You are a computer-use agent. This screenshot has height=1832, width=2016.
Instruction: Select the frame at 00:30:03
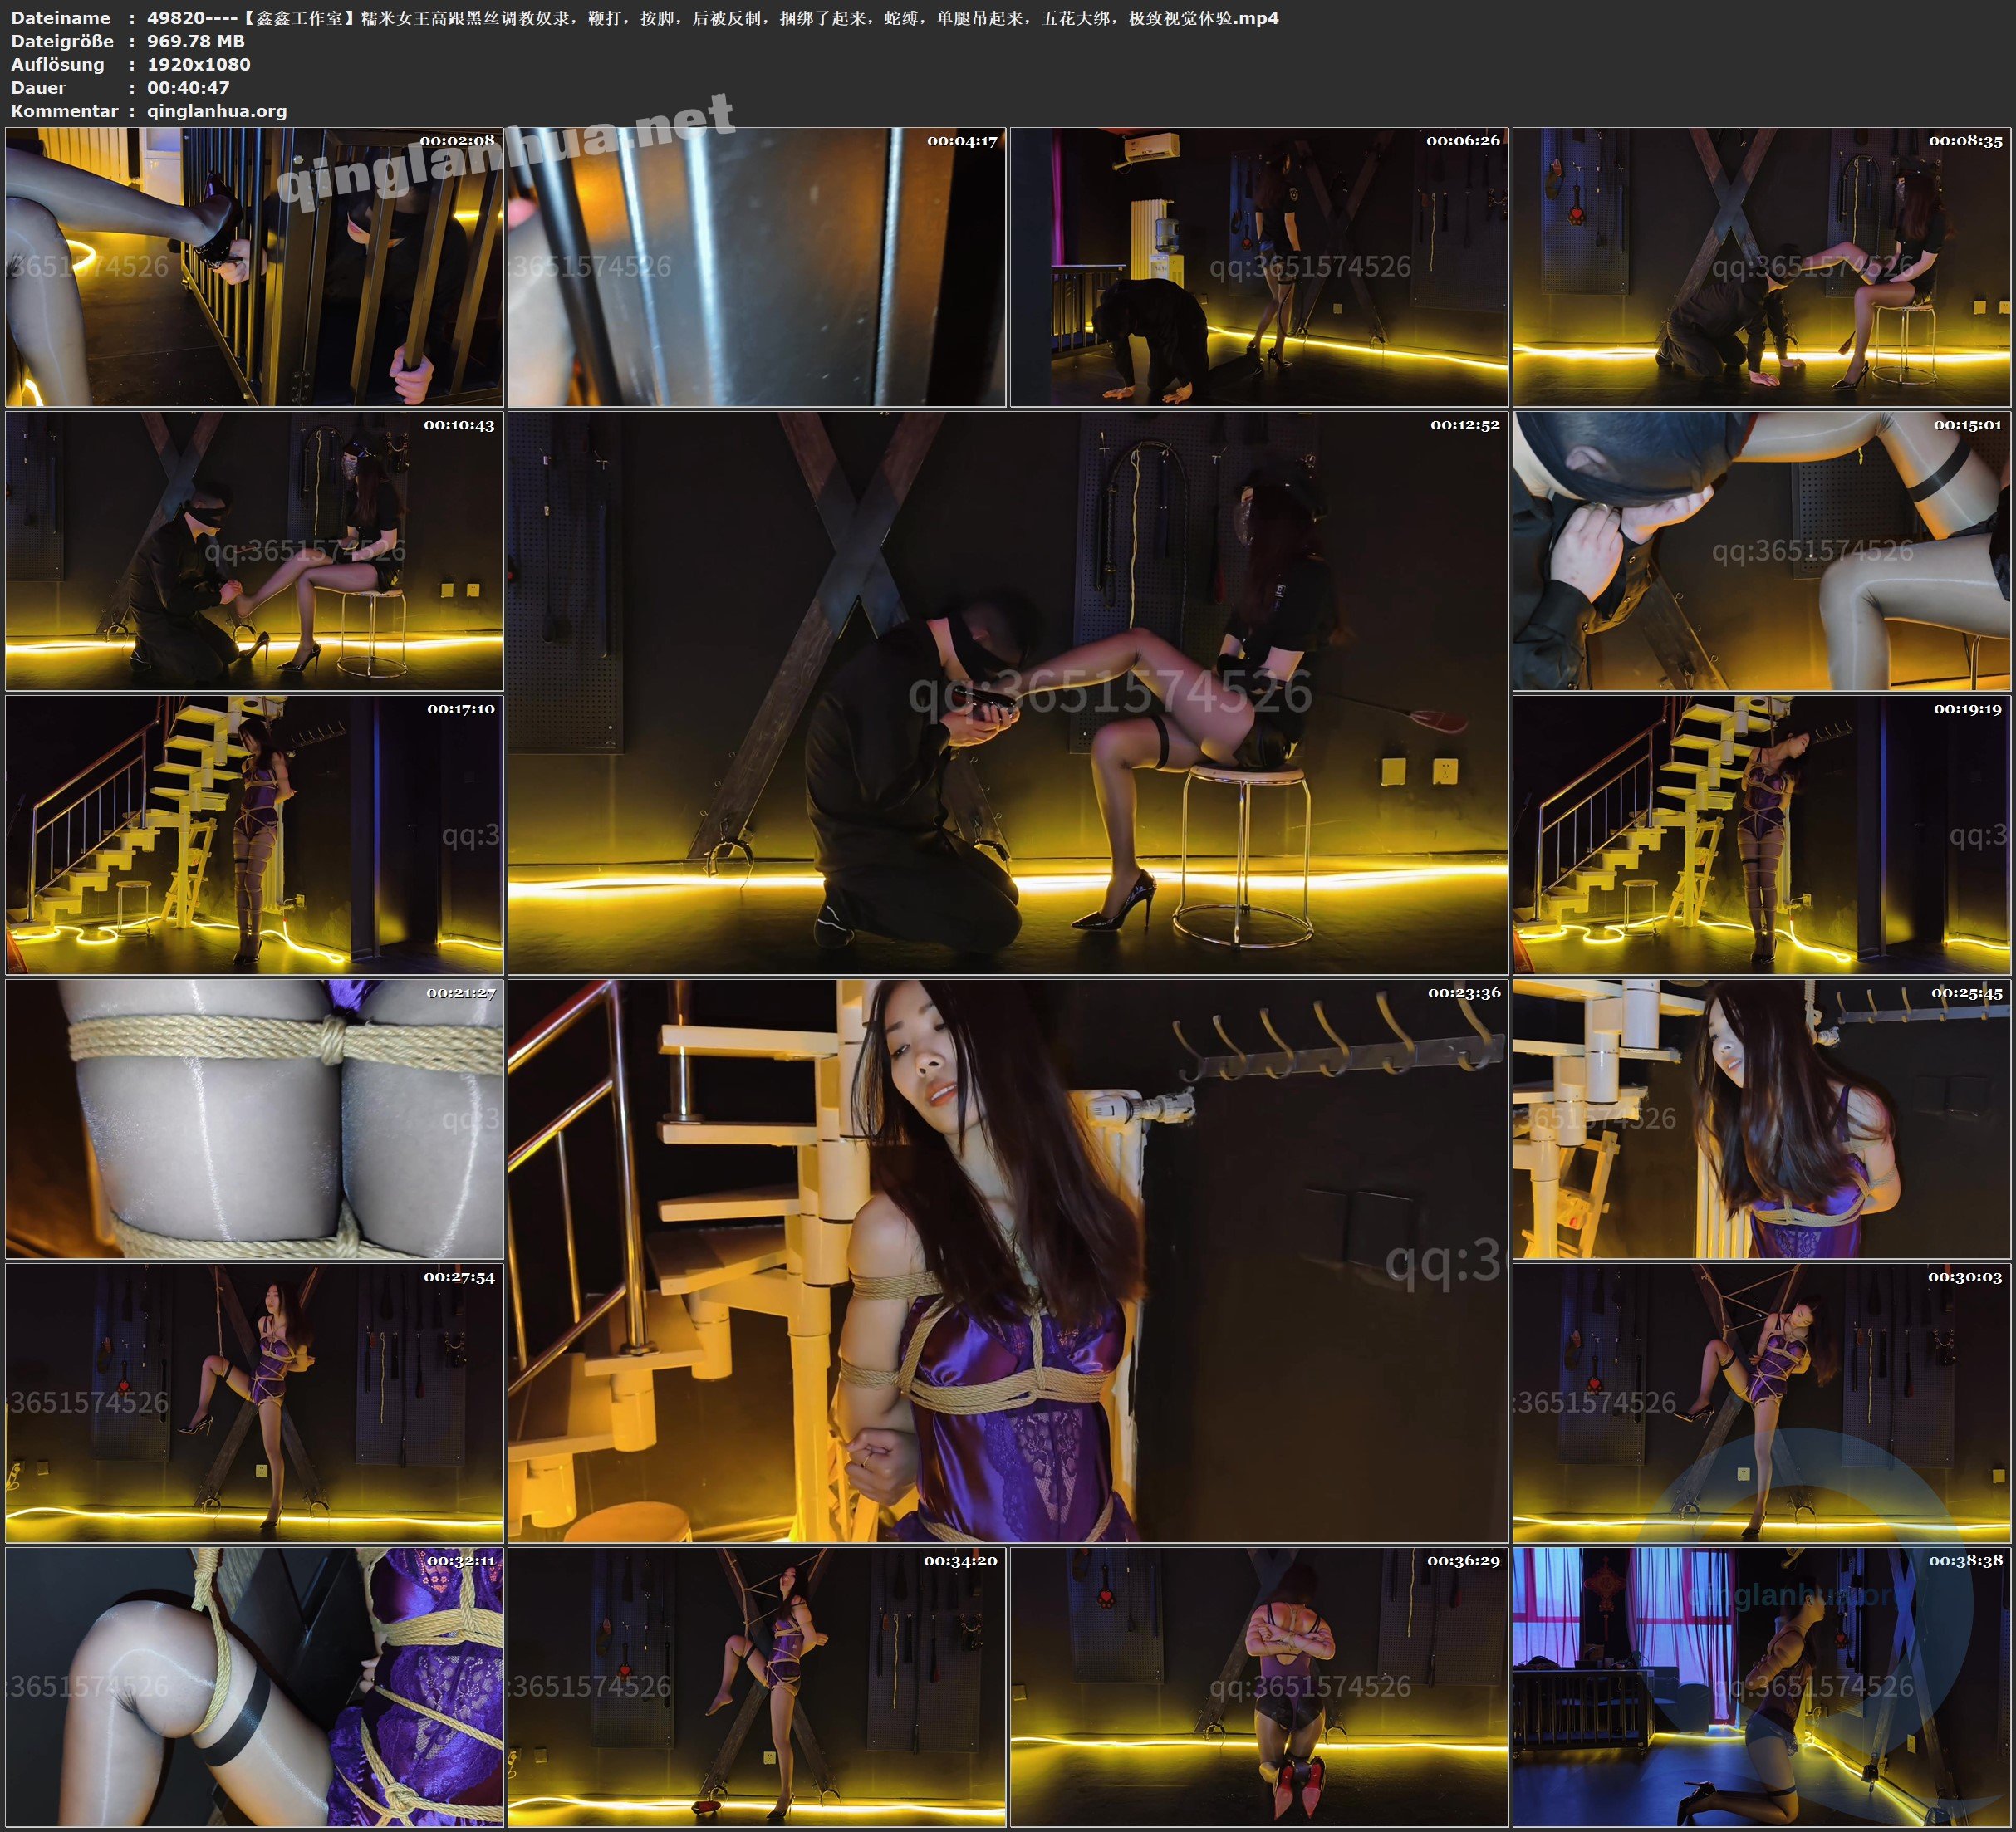pyautogui.click(x=1762, y=1403)
